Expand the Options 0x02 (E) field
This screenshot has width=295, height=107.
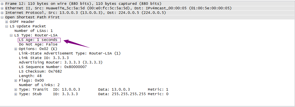[x=16, y=49]
